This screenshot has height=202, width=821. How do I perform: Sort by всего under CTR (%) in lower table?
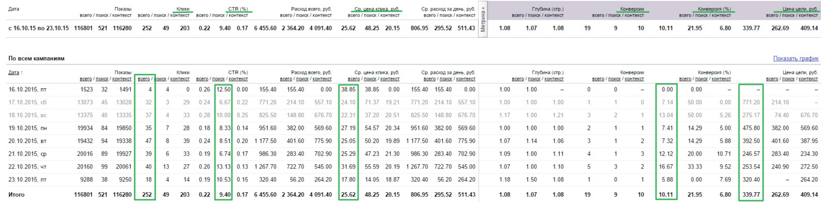(202, 79)
